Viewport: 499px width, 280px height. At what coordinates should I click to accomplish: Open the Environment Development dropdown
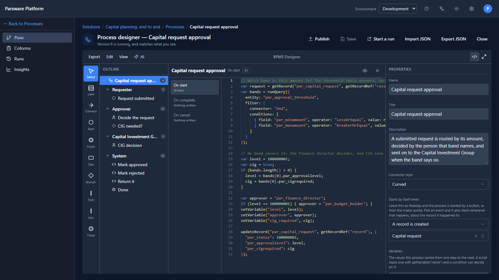tap(398, 9)
